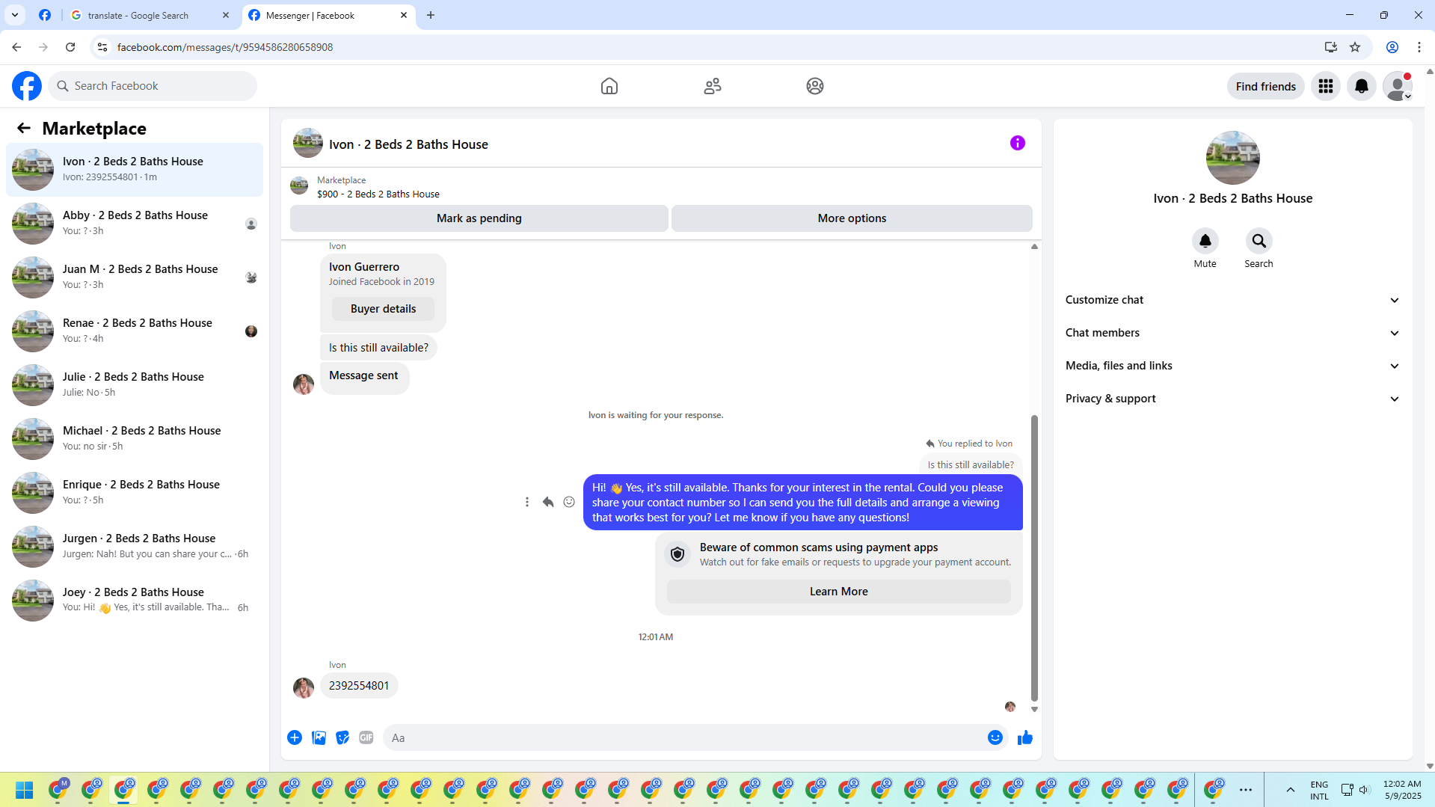Image resolution: width=1435 pixels, height=807 pixels.
Task: Open the Julie conversation
Action: coord(135,384)
